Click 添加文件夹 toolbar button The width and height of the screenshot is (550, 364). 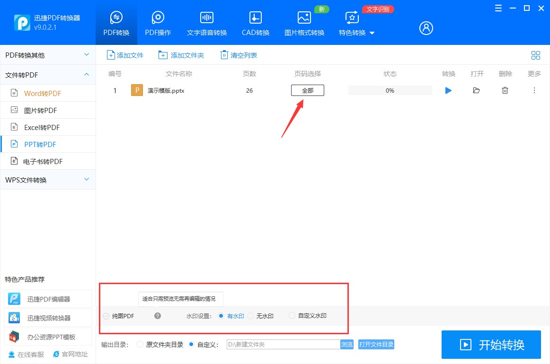181,55
